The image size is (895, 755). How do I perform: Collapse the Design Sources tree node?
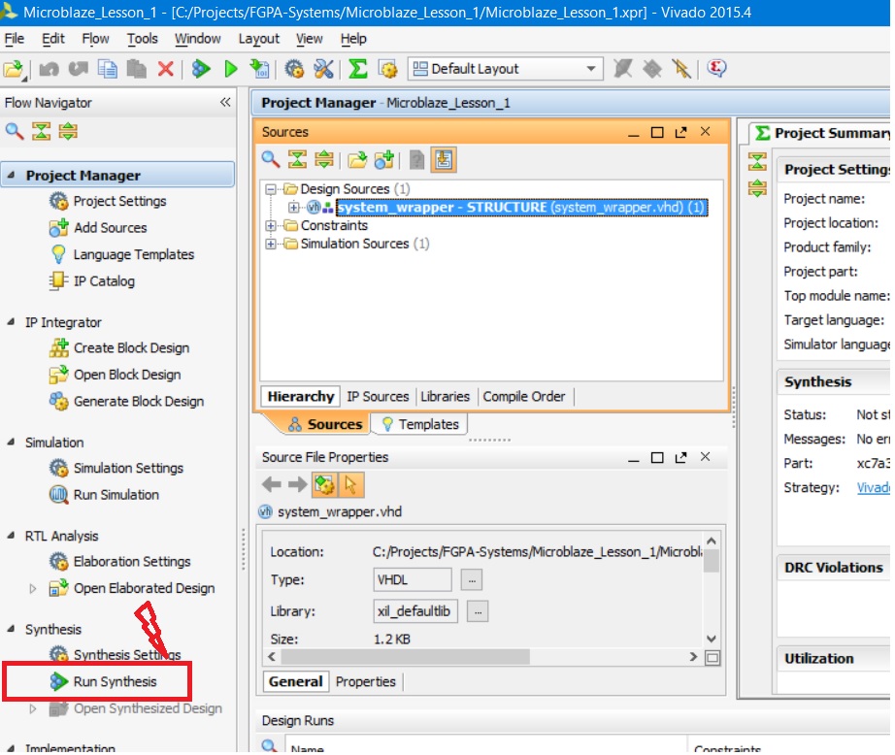pyautogui.click(x=271, y=189)
